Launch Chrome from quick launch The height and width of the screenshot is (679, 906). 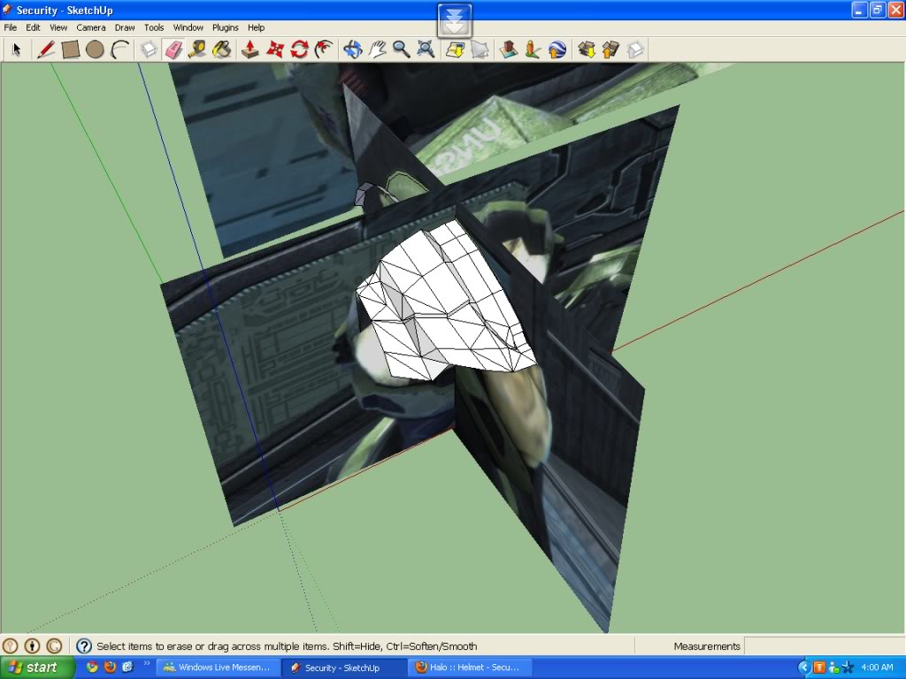pyautogui.click(x=92, y=667)
